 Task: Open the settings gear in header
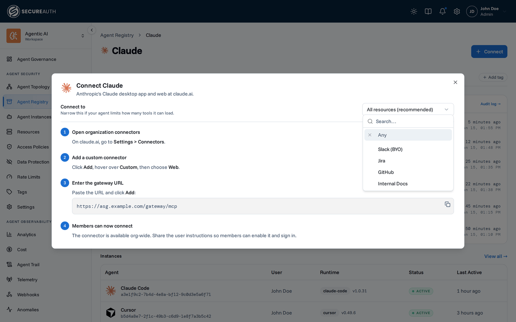(457, 11)
